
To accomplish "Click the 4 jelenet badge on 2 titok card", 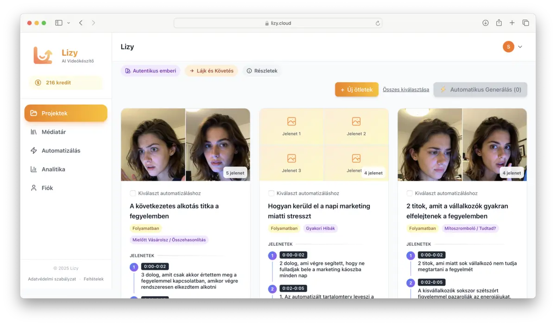I will coord(512,173).
